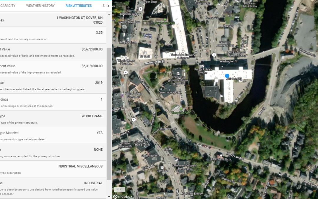The width and height of the screenshot is (318, 199).
Task: Click the AL Prime Energy label
Action: coord(192,193)
